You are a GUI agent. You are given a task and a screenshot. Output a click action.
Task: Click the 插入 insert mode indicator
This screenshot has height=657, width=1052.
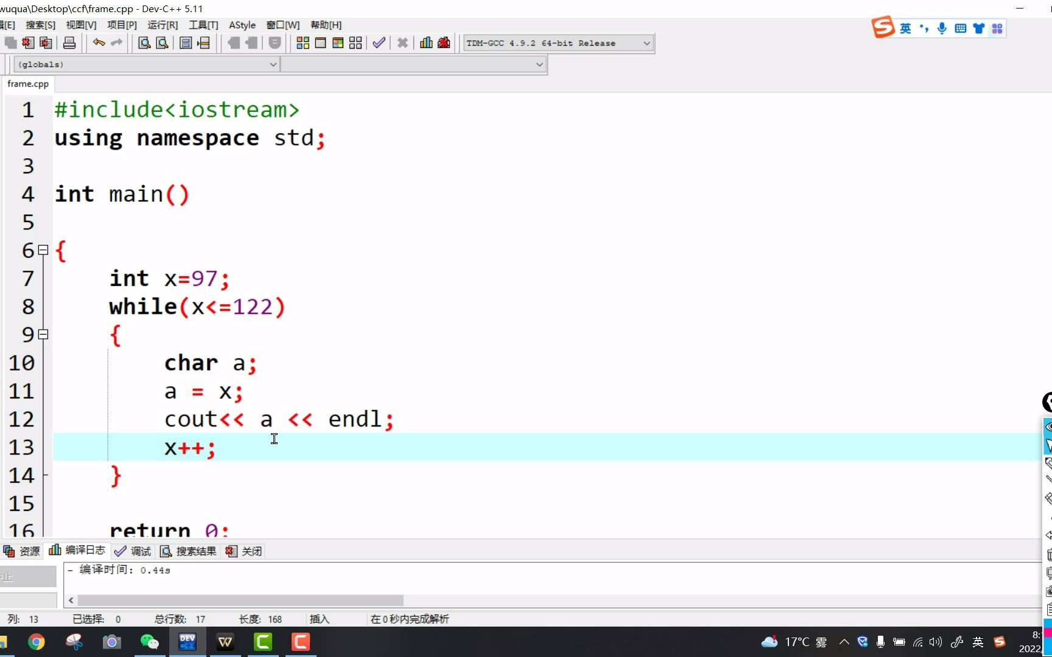(x=319, y=619)
